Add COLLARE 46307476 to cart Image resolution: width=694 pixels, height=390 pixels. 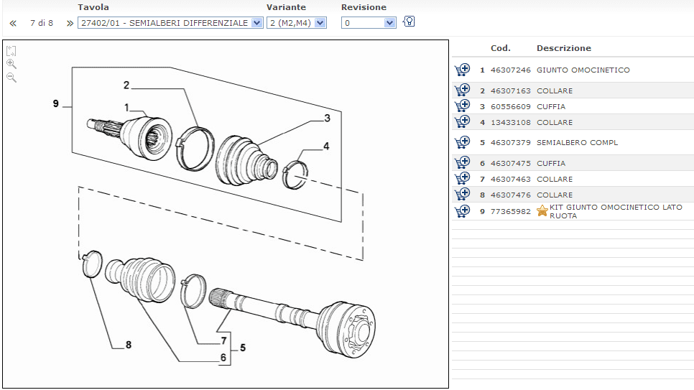(462, 195)
